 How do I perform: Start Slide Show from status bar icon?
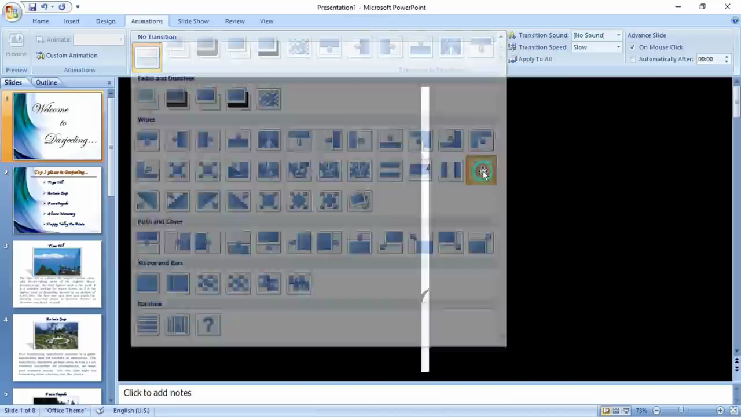[x=626, y=411]
